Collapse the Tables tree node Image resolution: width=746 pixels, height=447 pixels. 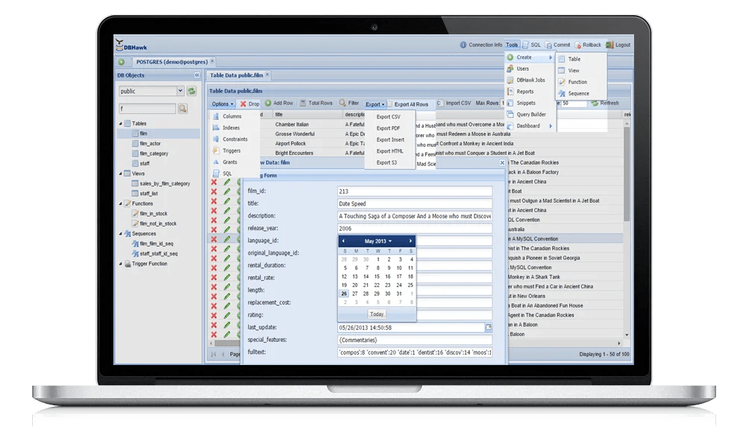(121, 123)
